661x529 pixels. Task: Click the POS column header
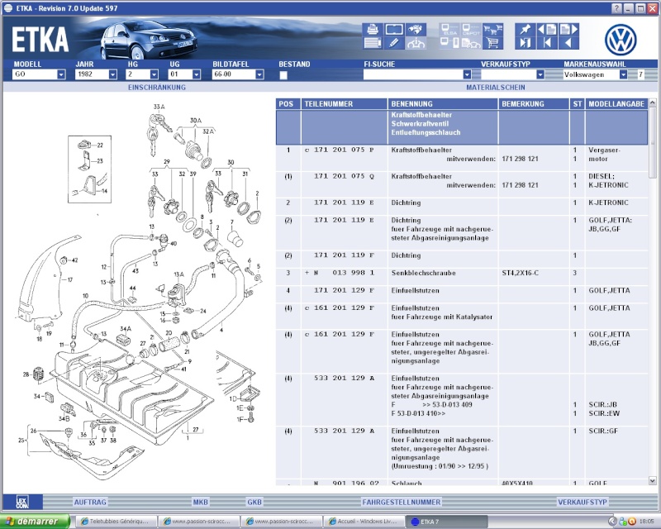tap(288, 104)
